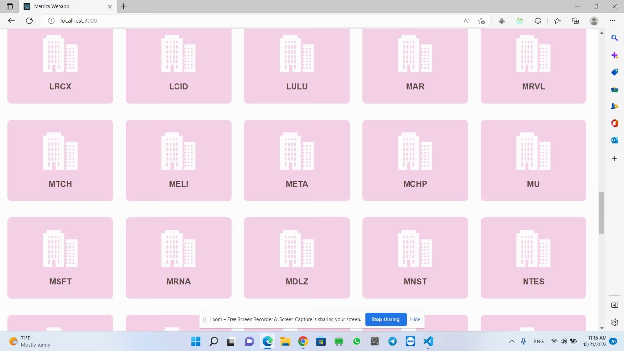Image resolution: width=624 pixels, height=351 pixels.
Task: Click the scrollbar down arrow
Action: point(602,328)
